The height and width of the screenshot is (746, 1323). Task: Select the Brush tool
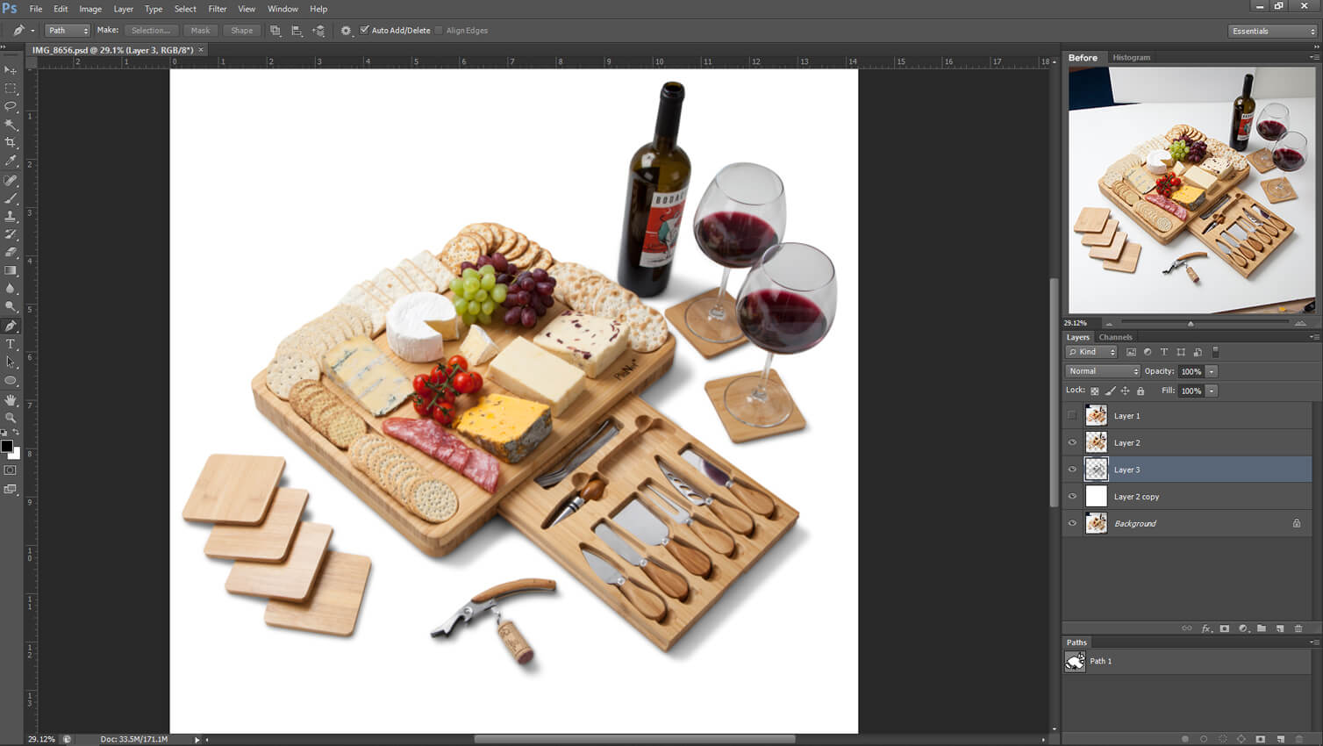(11, 198)
